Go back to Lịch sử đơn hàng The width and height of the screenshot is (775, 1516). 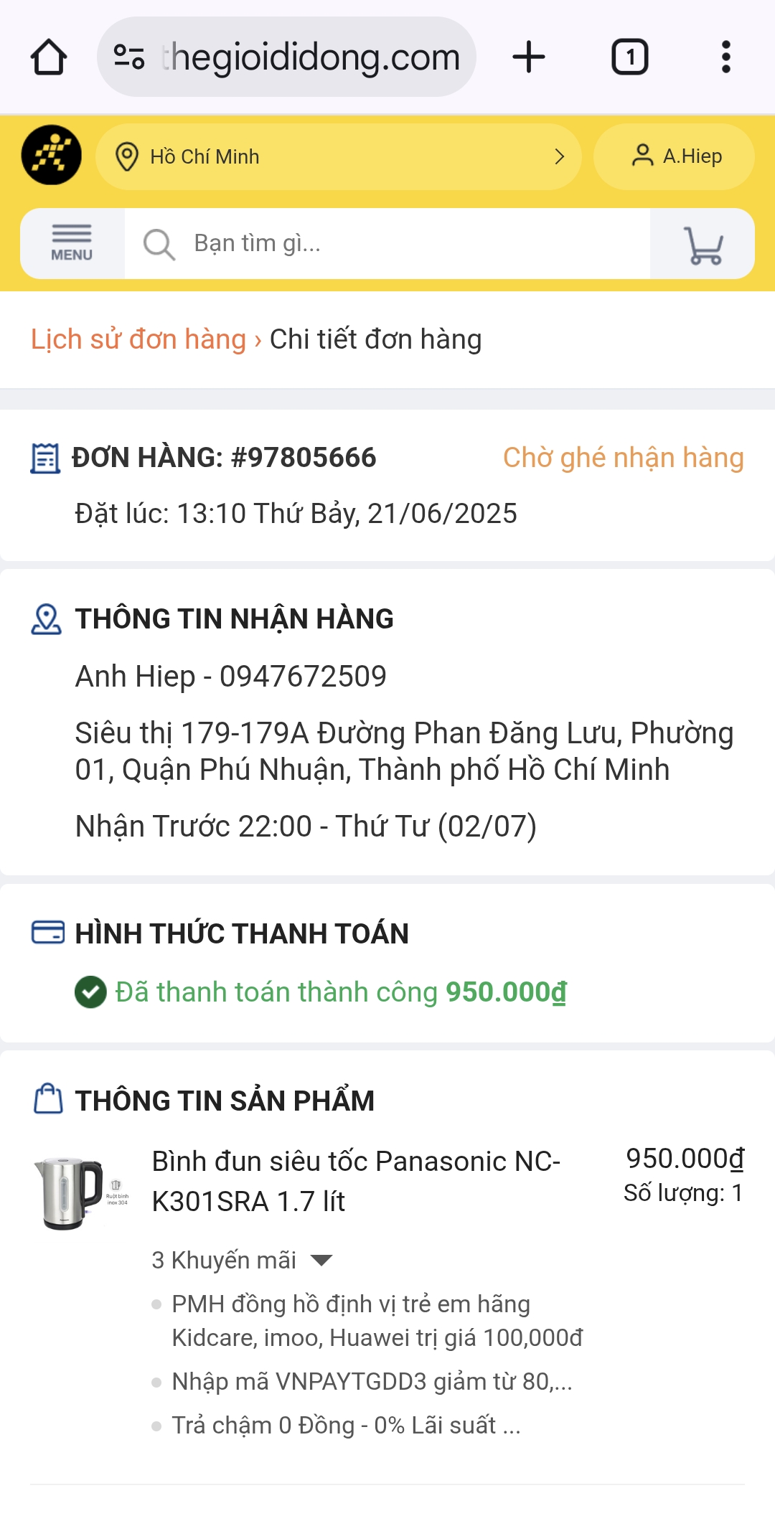point(138,339)
